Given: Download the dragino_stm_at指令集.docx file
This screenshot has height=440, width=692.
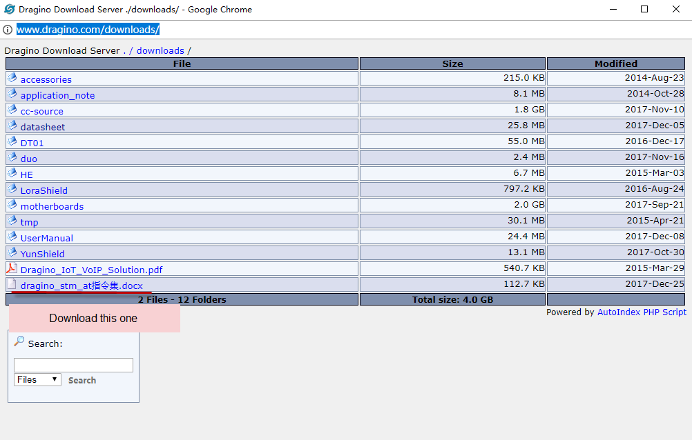Looking at the screenshot, I should (x=81, y=286).
